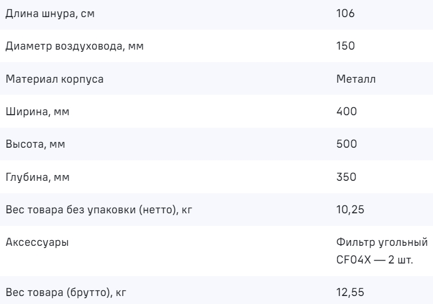This screenshot has height=304, width=433.
Task: Select the gross weight value 12,55
Action: (x=349, y=293)
